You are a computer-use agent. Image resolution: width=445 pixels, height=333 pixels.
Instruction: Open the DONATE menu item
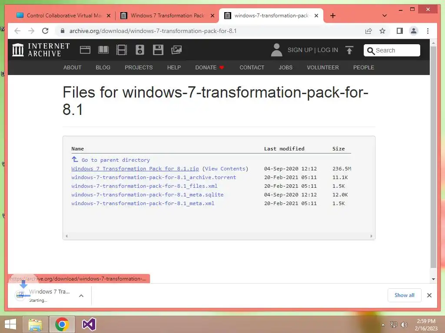point(209,67)
